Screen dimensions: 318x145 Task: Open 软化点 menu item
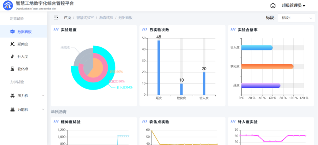pos(23,69)
